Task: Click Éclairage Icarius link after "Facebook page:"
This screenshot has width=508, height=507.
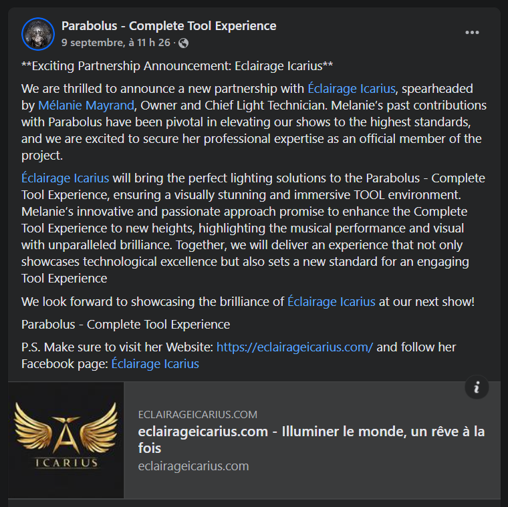Action: point(155,364)
